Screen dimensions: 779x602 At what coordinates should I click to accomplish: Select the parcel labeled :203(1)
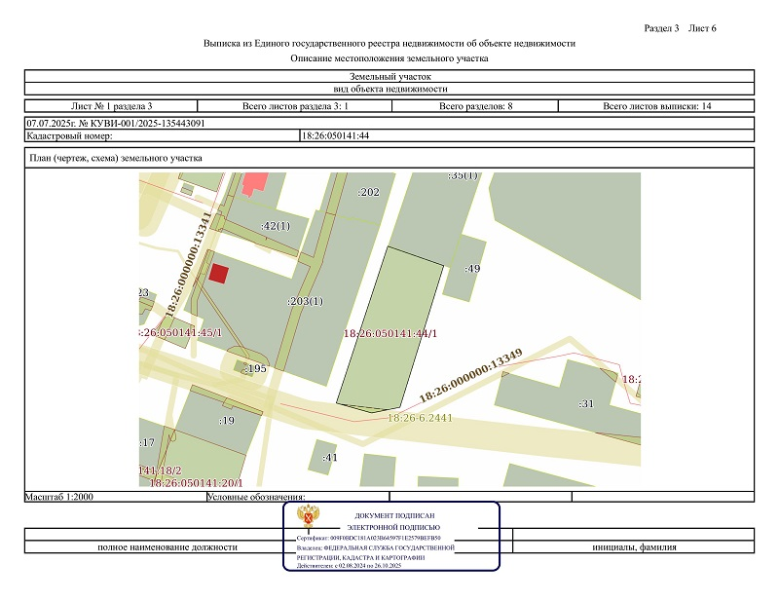tap(304, 302)
